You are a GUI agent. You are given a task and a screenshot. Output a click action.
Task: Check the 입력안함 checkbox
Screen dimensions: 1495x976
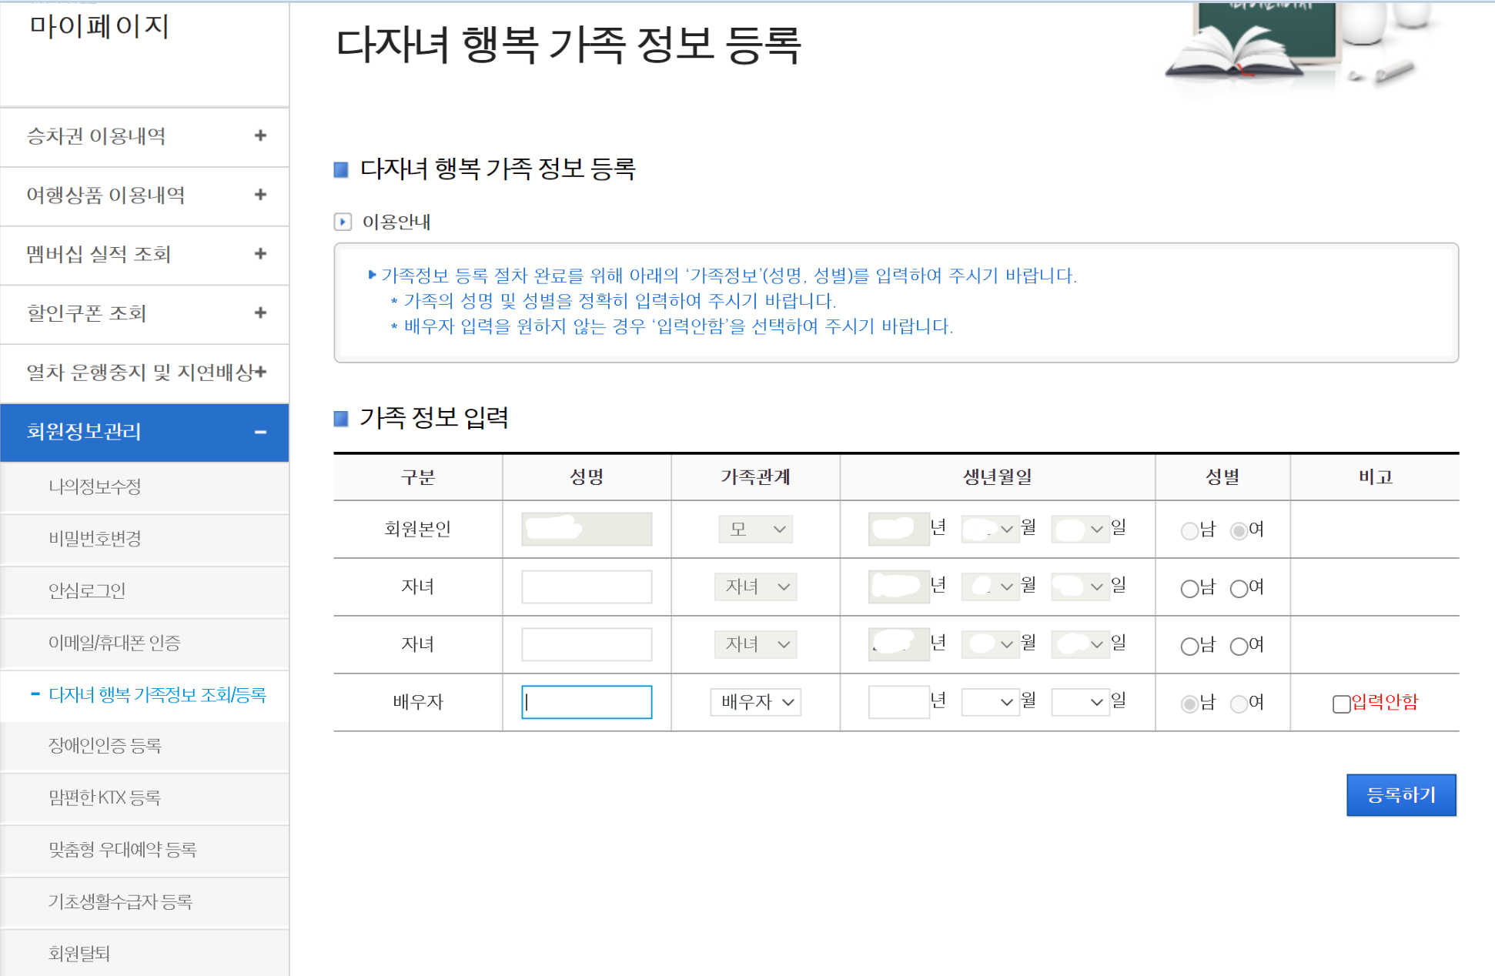tap(1341, 704)
